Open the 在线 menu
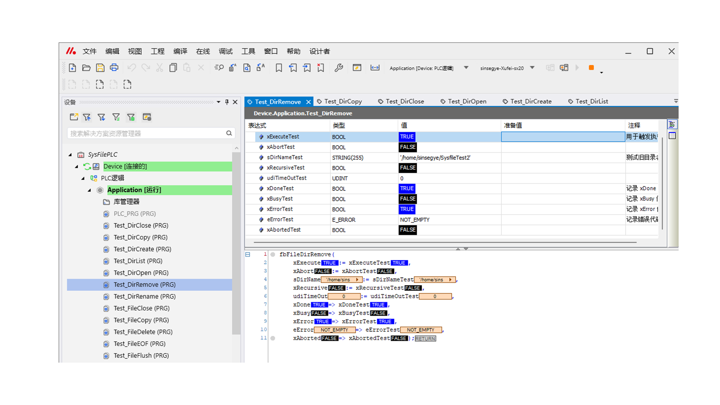Screen dimensions: 720x405 point(203,51)
